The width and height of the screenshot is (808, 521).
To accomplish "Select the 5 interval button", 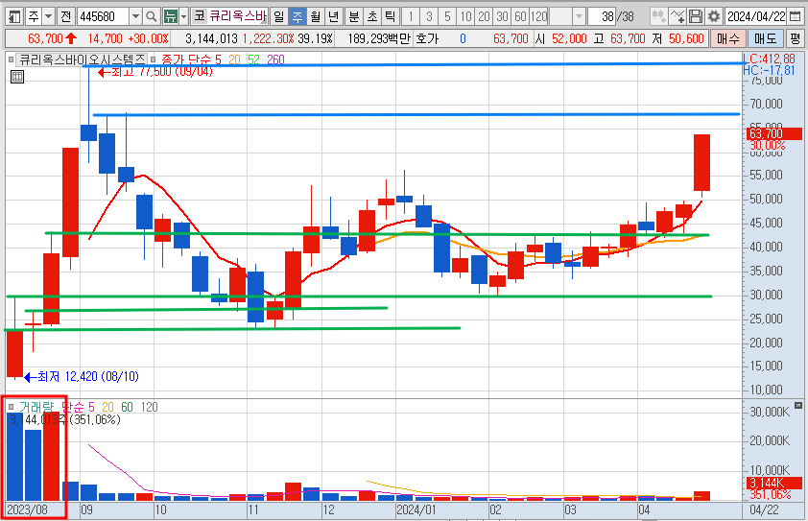I will tap(447, 17).
